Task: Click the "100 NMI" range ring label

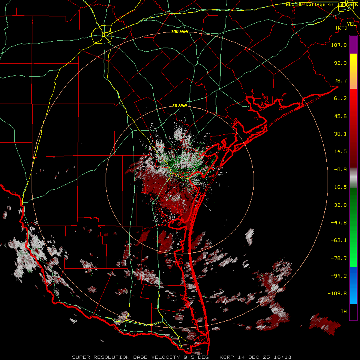Action: [180, 32]
